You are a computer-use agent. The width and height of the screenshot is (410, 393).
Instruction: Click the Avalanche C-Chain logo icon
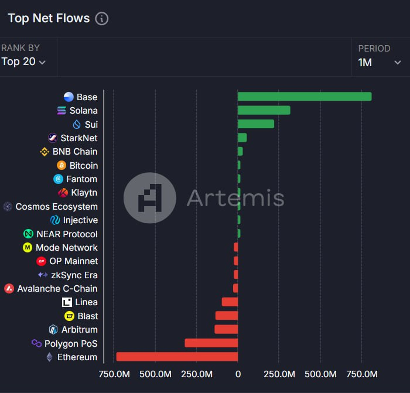tap(9, 288)
